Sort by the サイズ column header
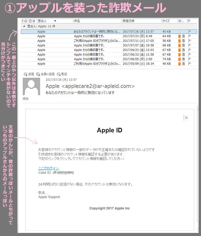 (x=166, y=21)
